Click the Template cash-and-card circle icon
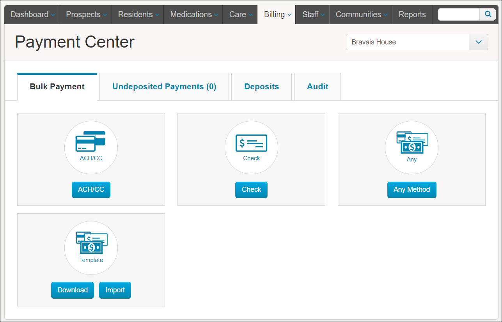This screenshot has height=322, width=502. (91, 248)
